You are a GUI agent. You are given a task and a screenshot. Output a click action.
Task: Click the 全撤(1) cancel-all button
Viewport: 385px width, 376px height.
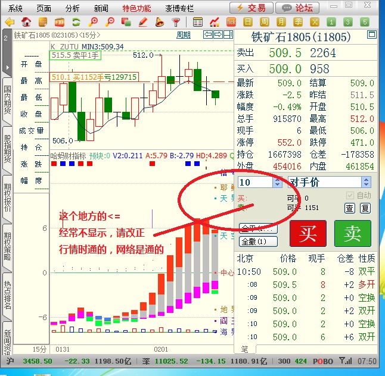click(258, 241)
